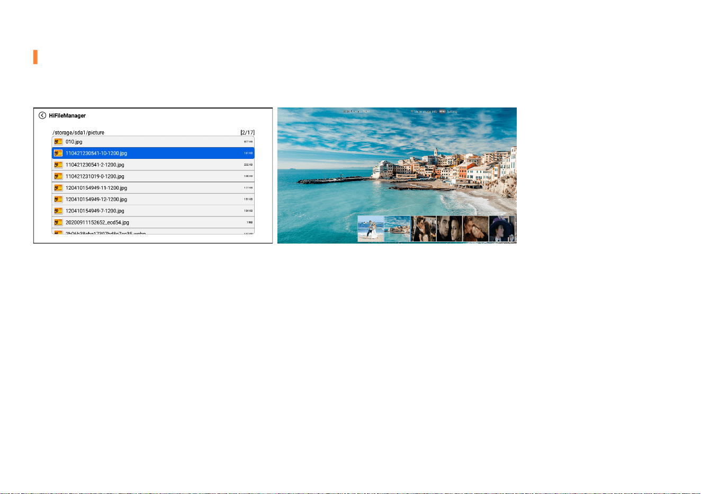Select the woman in purple hat thumbnail

pyautogui.click(x=502, y=229)
